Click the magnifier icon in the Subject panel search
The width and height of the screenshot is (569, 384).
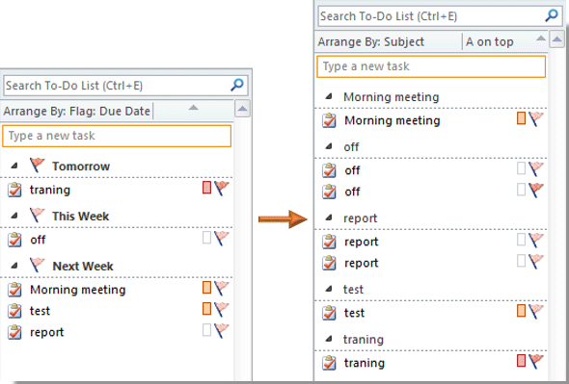pyautogui.click(x=552, y=15)
